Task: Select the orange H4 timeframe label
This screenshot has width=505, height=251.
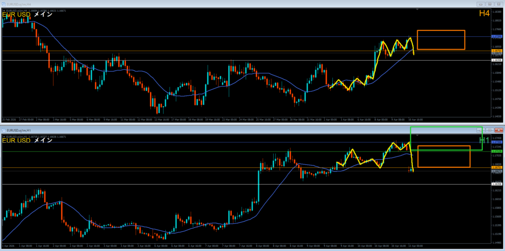Action: [x=484, y=14]
